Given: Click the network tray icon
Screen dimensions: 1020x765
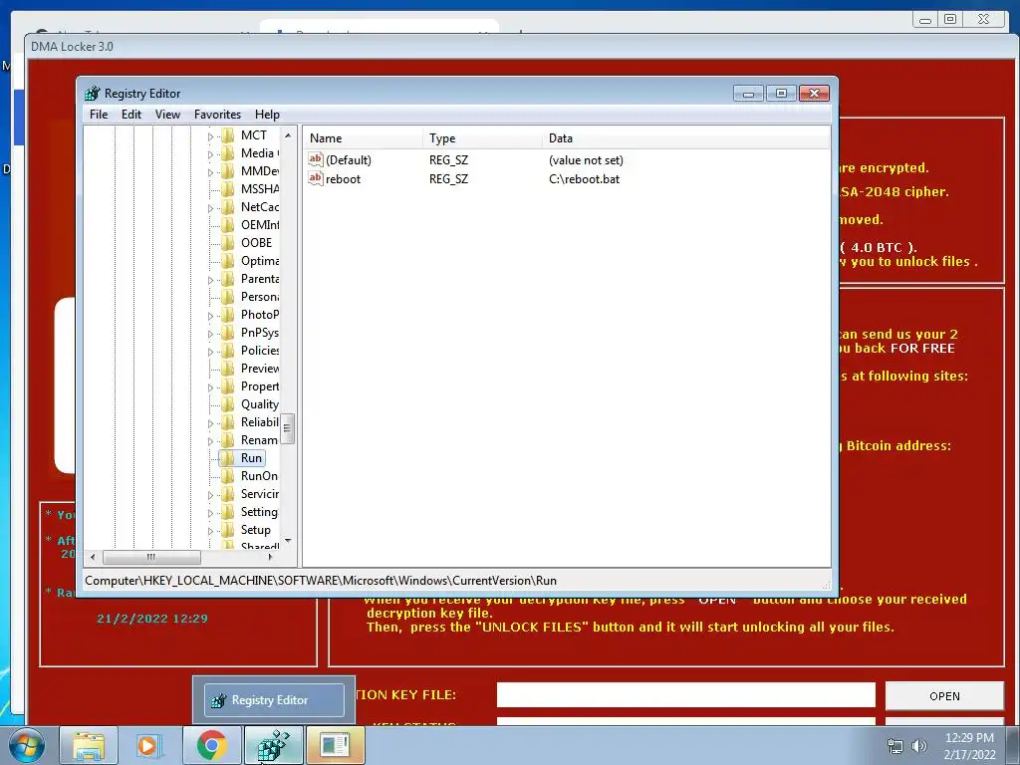Looking at the screenshot, I should click(895, 746).
